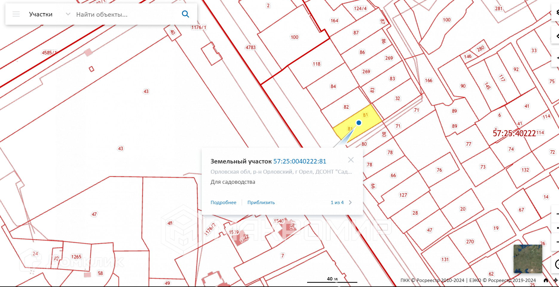This screenshot has width=559, height=287.
Task: Select the parcel labeled 164
Action: point(334,21)
